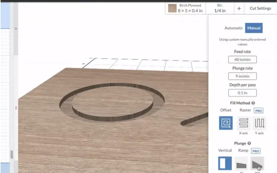Edit the Plunge rate 9 in/min field
The image size is (277, 173).
(x=242, y=76)
